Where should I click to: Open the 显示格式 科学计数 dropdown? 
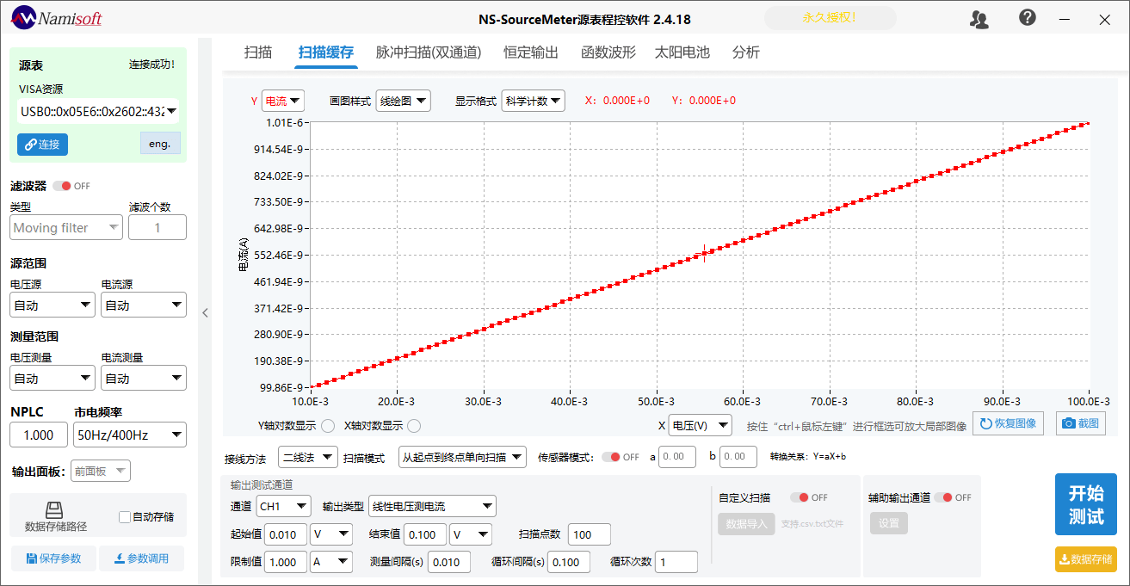(x=534, y=101)
